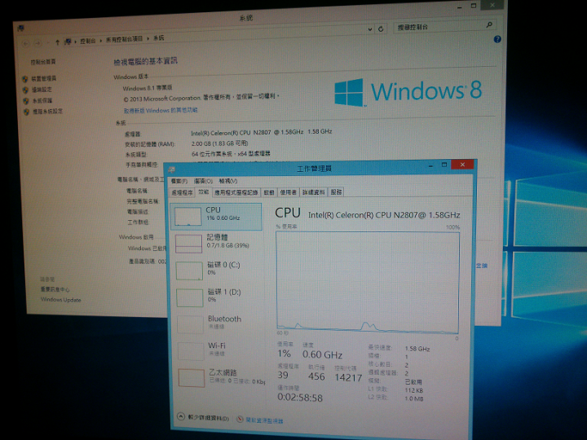Close the 工作管理員 window
The height and width of the screenshot is (440, 587).
click(x=463, y=165)
